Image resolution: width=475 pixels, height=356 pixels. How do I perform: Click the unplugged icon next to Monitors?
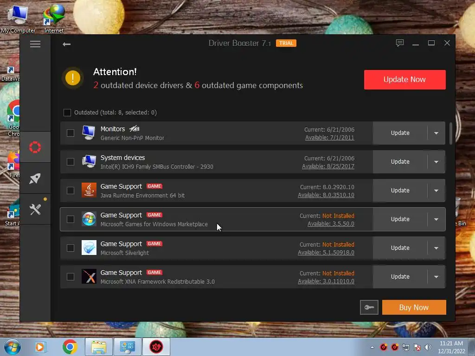point(134,129)
